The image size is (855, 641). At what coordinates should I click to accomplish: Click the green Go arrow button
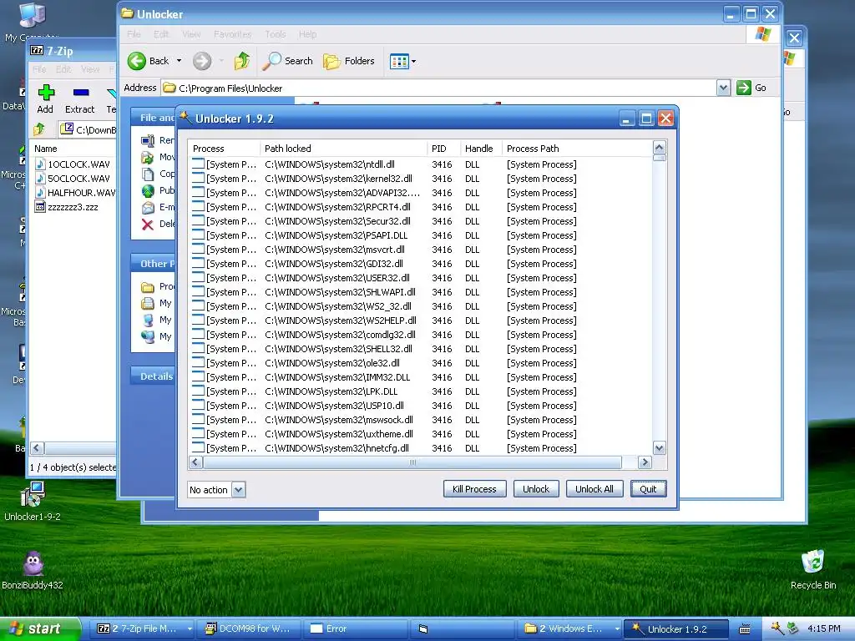(x=744, y=88)
